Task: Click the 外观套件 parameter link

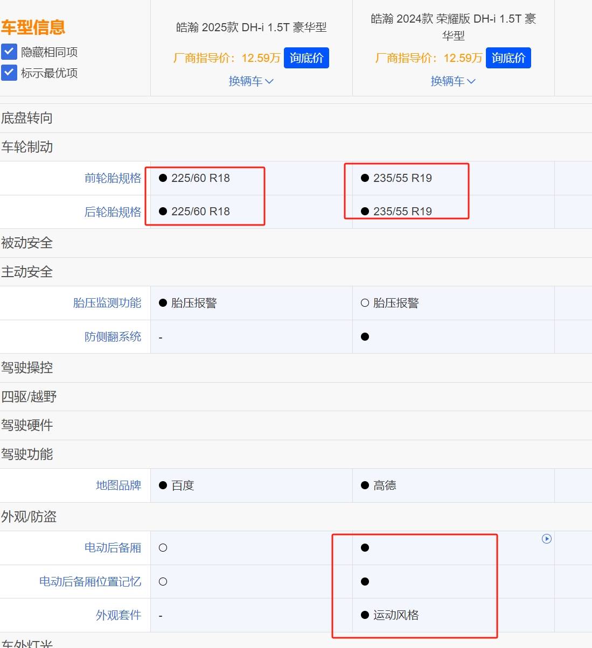Action: [x=118, y=615]
